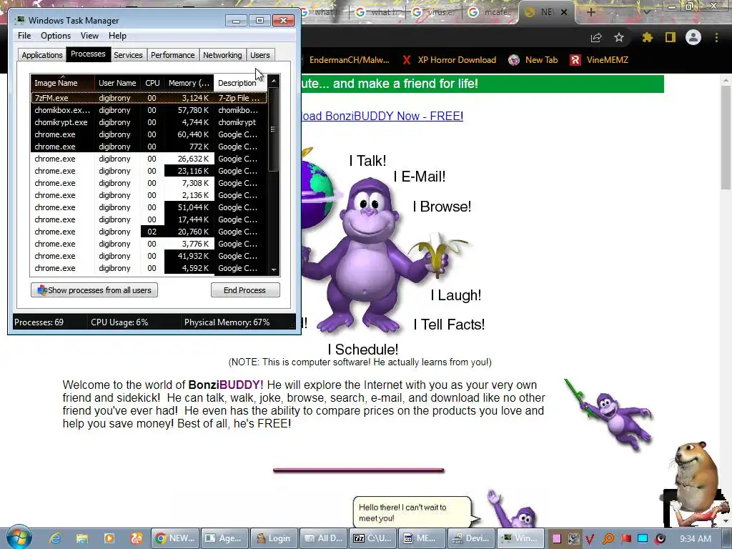Switch to the Networking tab
Screen dimensions: 732x549
tap(222, 55)
